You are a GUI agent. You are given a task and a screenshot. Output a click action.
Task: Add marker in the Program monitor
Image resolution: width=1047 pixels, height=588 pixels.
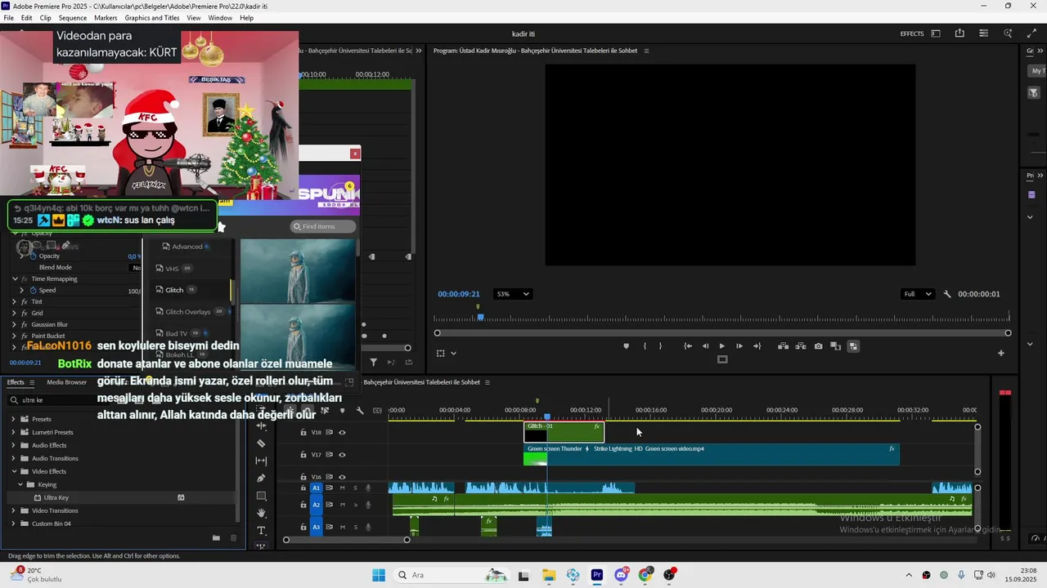627,346
